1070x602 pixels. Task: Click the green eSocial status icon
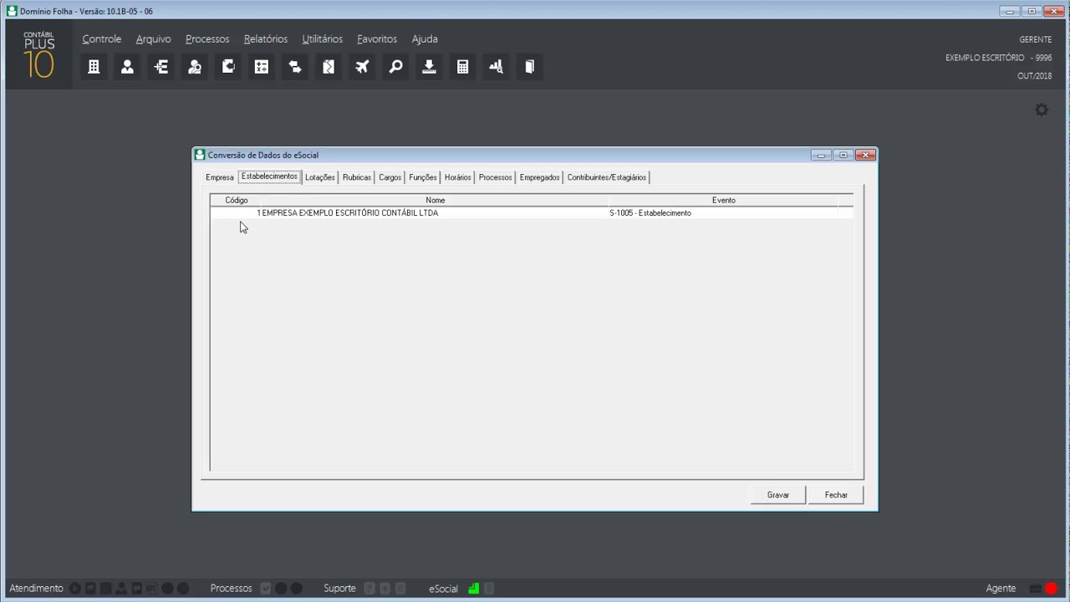(473, 589)
